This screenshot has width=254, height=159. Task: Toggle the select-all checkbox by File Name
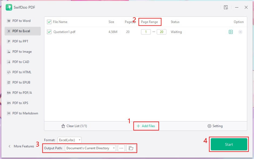point(49,22)
